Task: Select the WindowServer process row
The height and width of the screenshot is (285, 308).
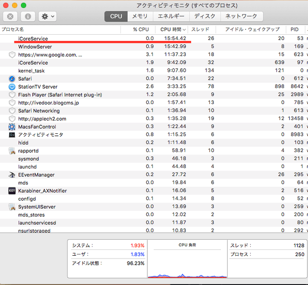Action: pyautogui.click(x=154, y=47)
